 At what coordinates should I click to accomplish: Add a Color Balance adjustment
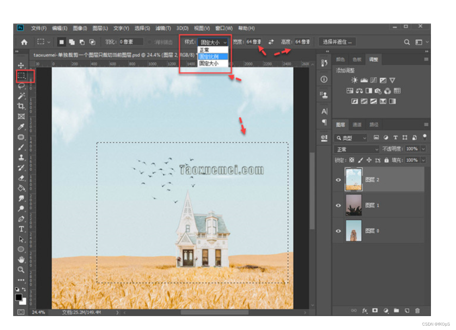tap(359, 91)
